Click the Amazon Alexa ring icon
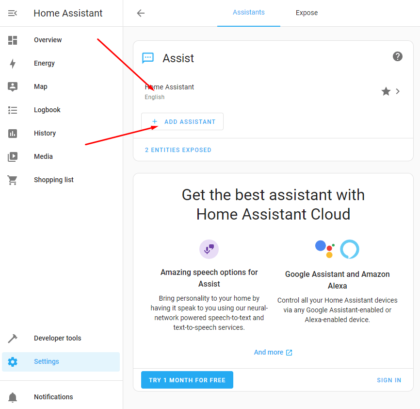 click(350, 249)
